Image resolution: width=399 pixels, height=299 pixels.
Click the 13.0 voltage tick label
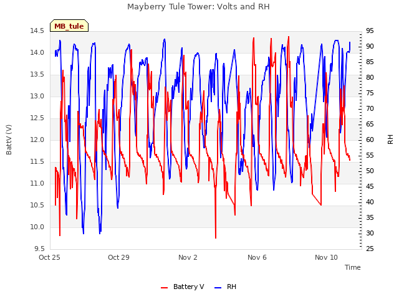(x=37, y=97)
